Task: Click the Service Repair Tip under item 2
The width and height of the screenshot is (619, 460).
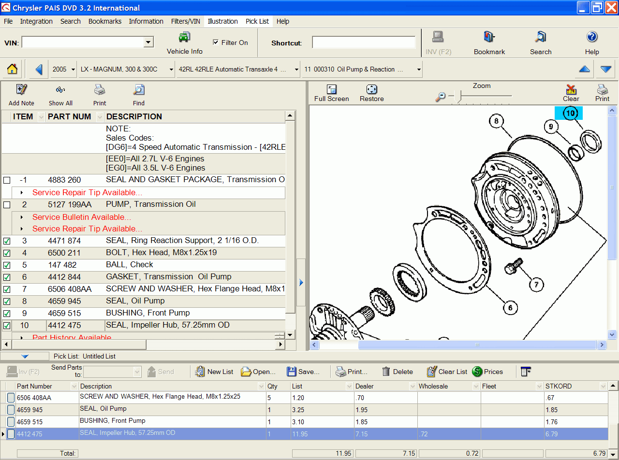Action: click(87, 229)
